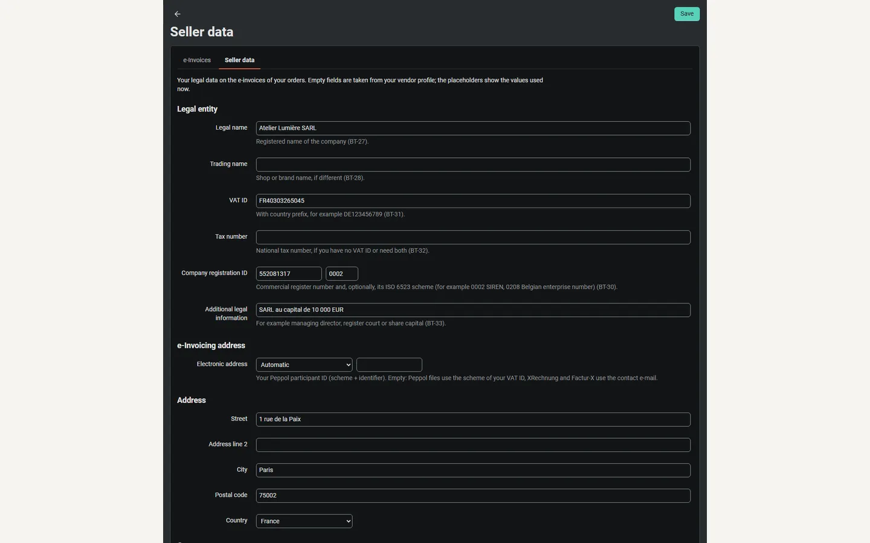The width and height of the screenshot is (870, 543).
Task: Focus the Tax number field
Action: (x=473, y=237)
